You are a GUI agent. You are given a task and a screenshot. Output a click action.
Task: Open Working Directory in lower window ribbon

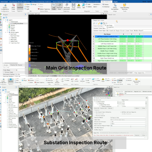[x=136, y=81]
